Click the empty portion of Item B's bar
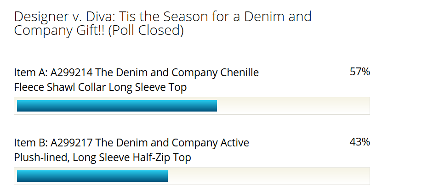422x196 pixels. tap(268, 176)
